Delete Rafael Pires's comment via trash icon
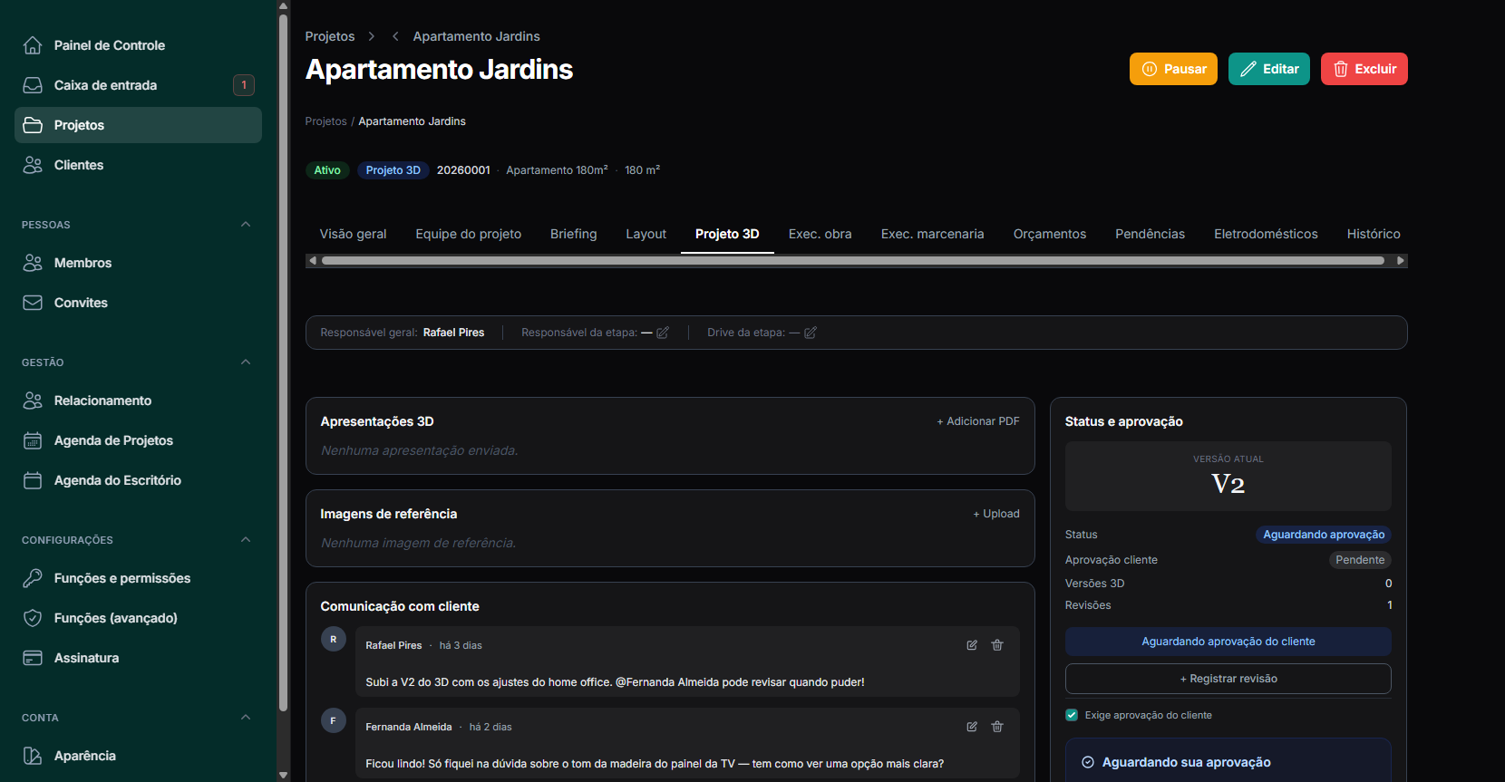Viewport: 1505px width, 782px height. (x=997, y=645)
